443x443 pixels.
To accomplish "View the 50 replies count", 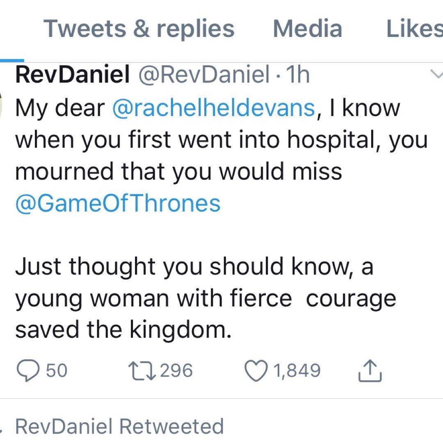I will pyautogui.click(x=57, y=371).
